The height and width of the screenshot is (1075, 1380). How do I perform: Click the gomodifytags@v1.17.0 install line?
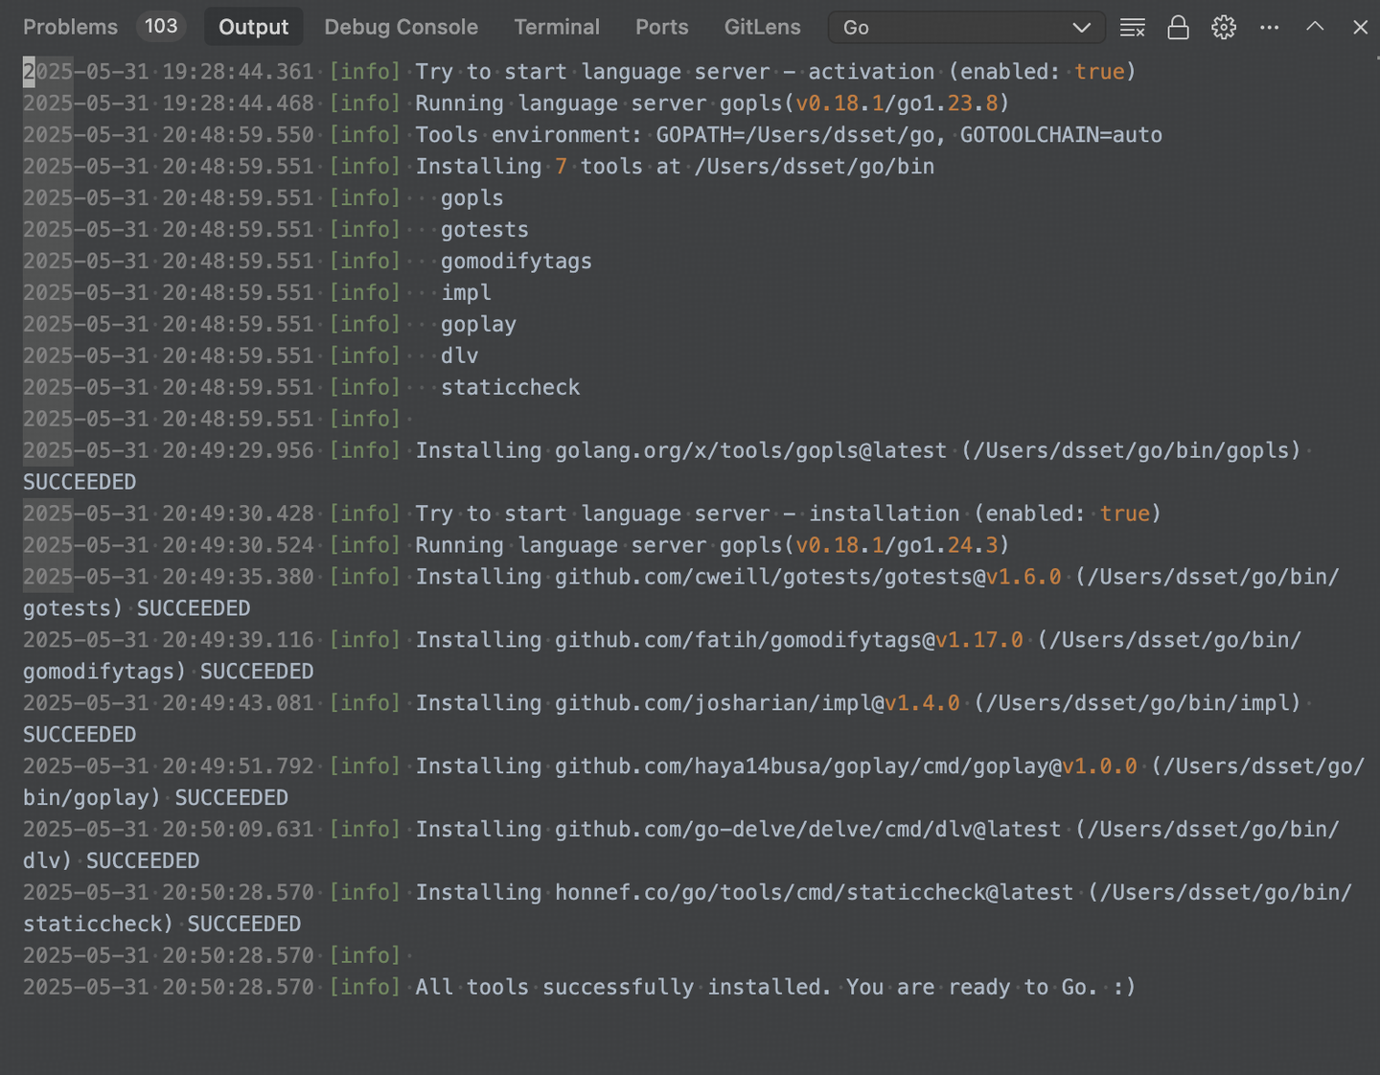pos(662,656)
